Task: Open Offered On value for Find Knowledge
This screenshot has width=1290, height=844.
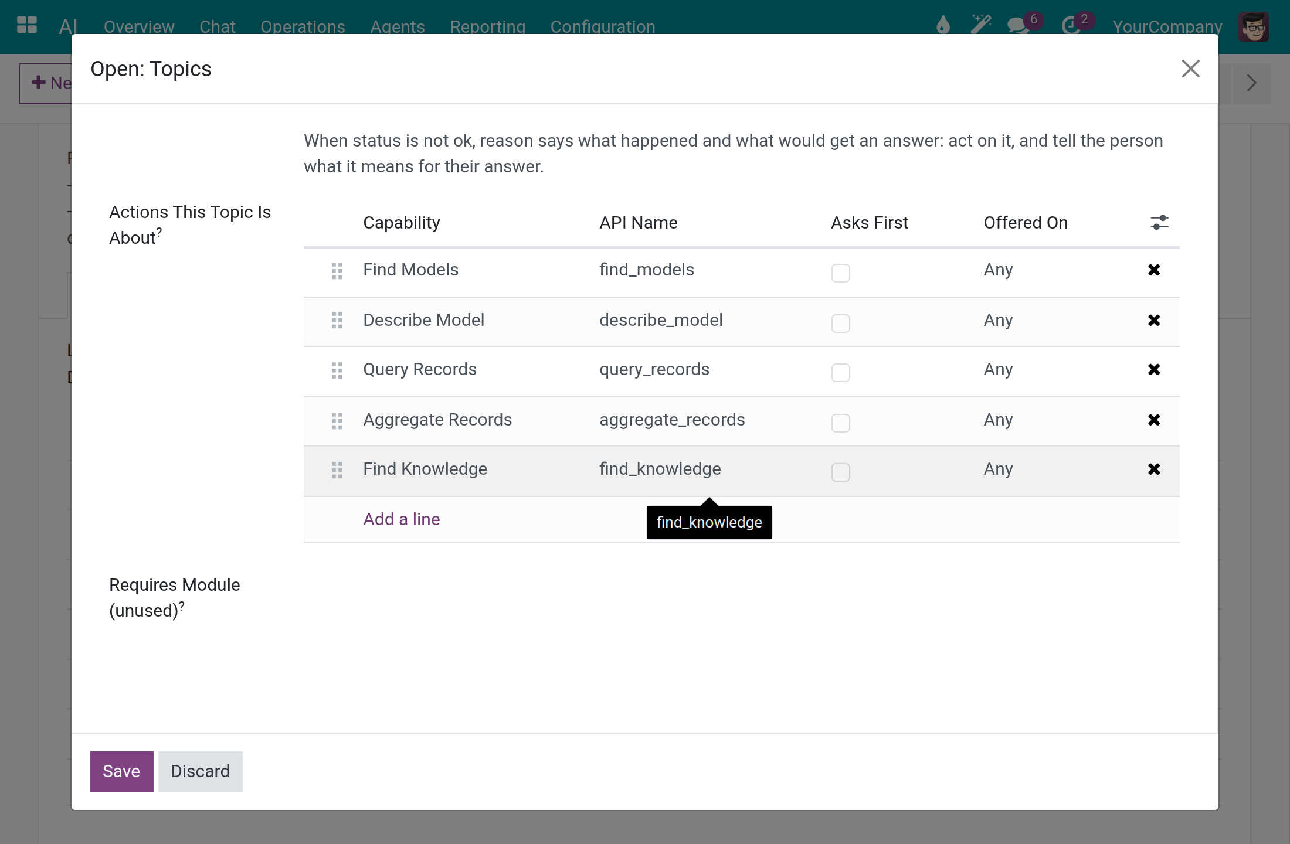Action: pyautogui.click(x=998, y=469)
